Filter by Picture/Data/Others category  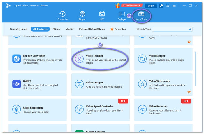tap(92, 29)
